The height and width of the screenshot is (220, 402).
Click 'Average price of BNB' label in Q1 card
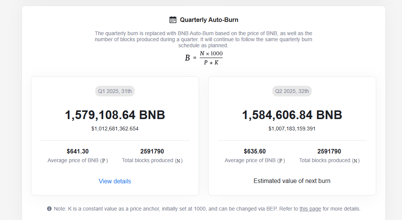point(78,161)
